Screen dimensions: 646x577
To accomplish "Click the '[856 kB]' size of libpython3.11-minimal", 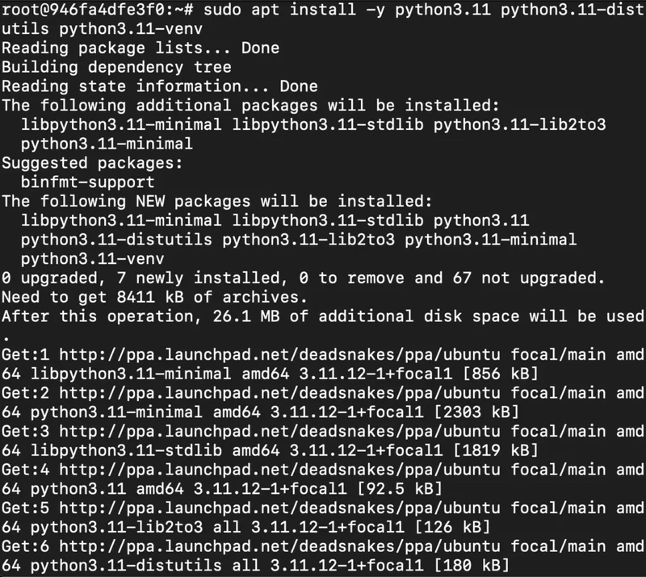I will coord(501,374).
